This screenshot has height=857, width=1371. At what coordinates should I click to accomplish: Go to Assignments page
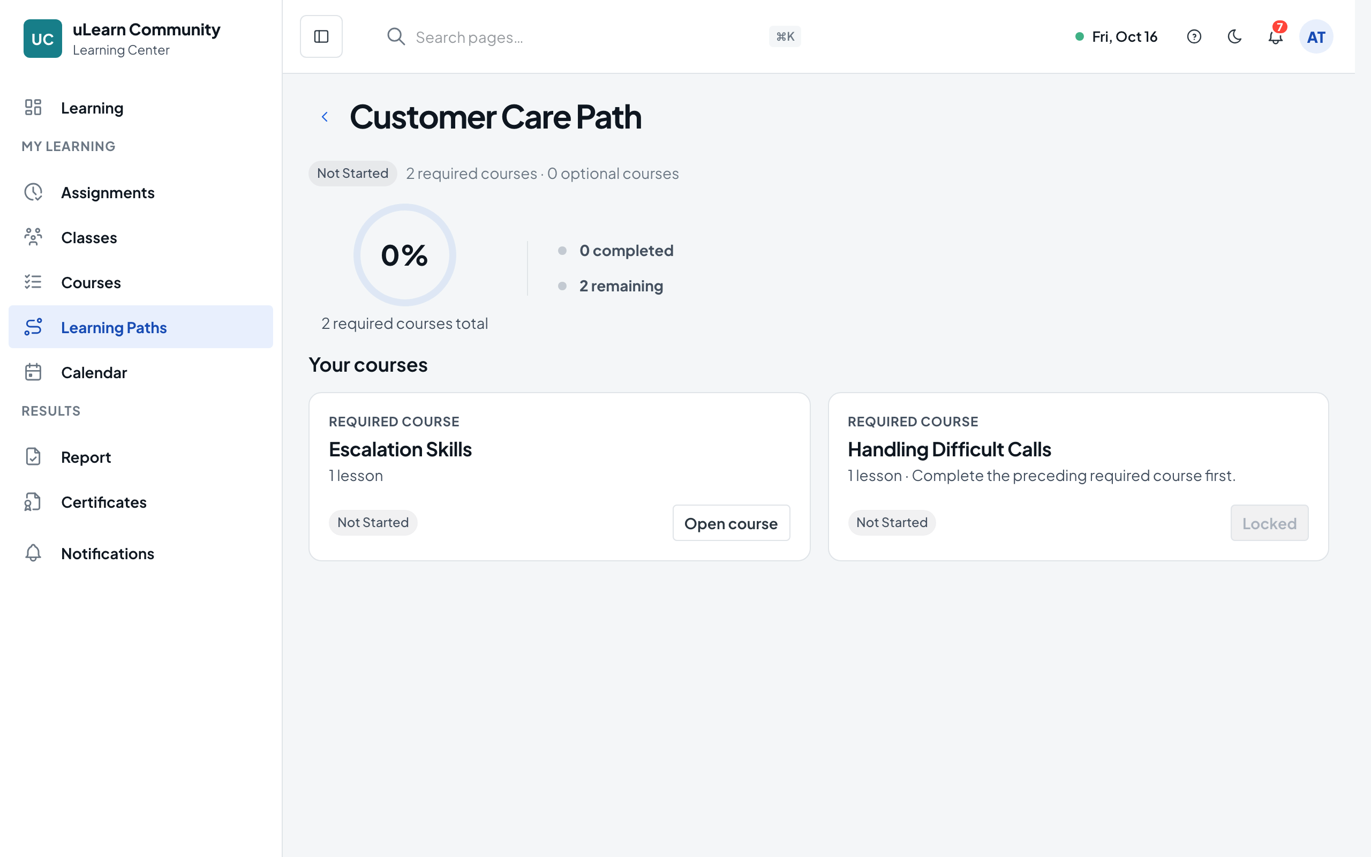(x=140, y=193)
